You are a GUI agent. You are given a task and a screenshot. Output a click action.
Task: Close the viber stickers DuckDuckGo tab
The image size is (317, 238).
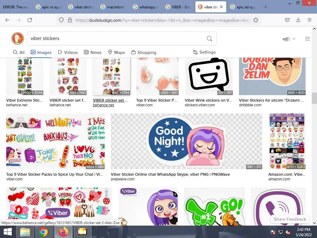pos(221,7)
